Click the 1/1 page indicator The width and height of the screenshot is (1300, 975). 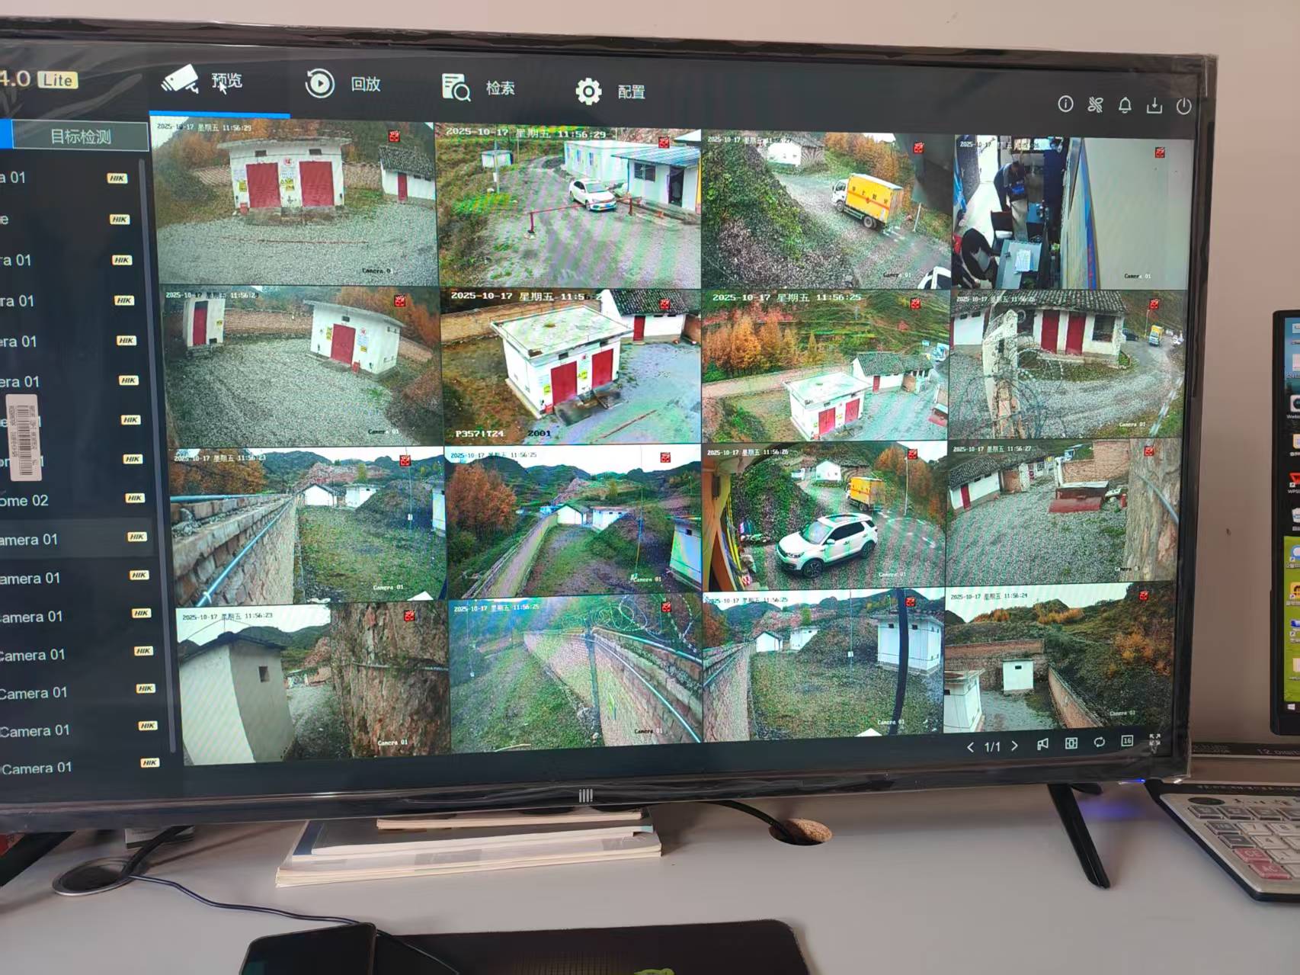click(992, 747)
